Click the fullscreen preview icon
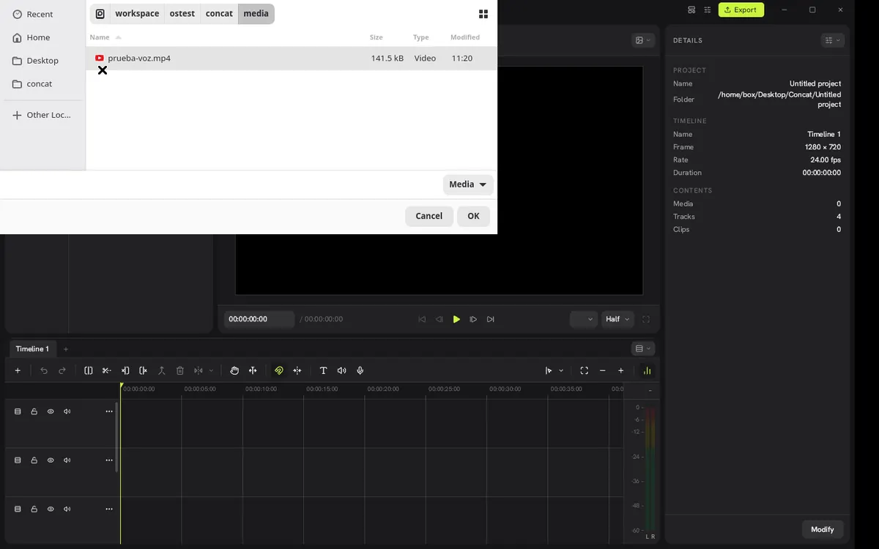Viewport: 879px width, 549px height. click(x=646, y=319)
